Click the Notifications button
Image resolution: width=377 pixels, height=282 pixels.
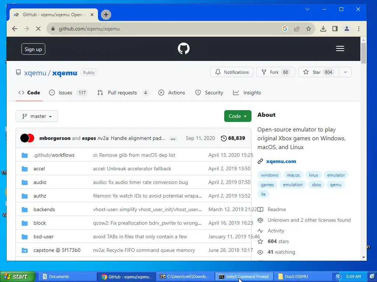tap(232, 72)
